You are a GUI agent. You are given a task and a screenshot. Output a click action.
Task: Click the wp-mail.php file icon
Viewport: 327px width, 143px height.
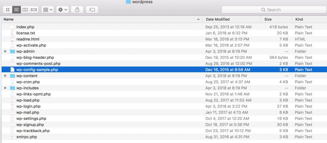pyautogui.click(x=12, y=112)
